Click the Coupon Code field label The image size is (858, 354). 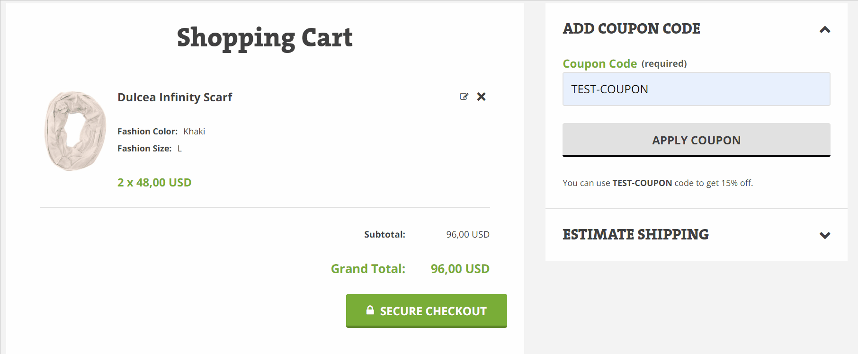tap(599, 63)
